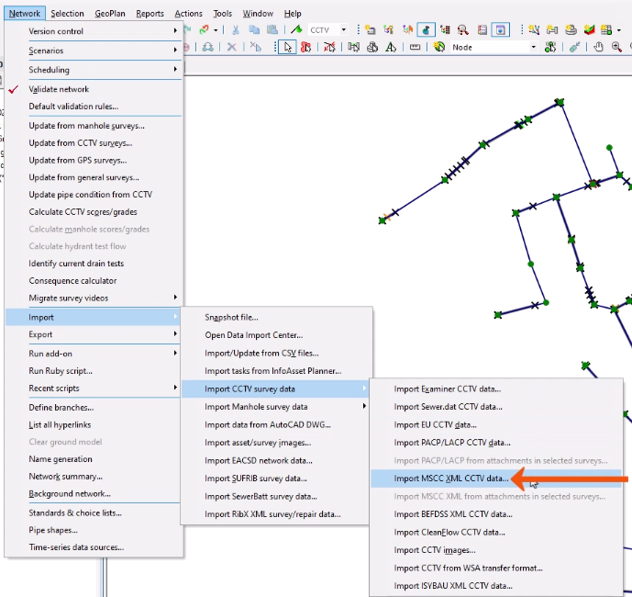Open the arrow after the star grid icon
This screenshot has height=597, width=632.
pyautogui.click(x=618, y=30)
